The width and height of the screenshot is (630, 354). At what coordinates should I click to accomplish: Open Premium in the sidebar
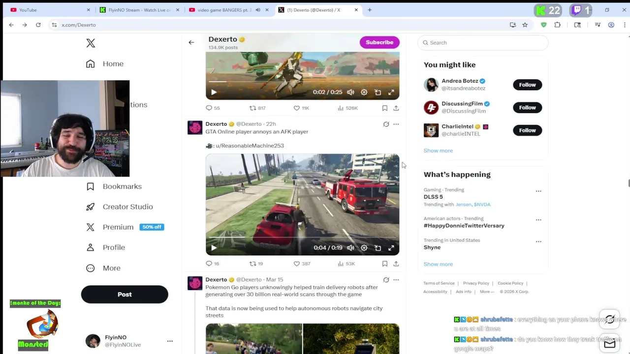pos(125,227)
